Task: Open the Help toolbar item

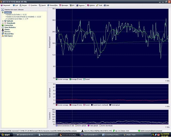Action: pyautogui.click(x=107, y=5)
